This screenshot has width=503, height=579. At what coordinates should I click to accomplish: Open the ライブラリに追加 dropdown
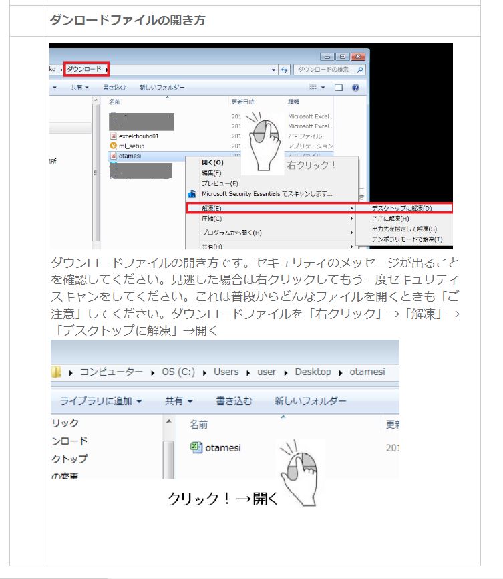pyautogui.click(x=102, y=401)
